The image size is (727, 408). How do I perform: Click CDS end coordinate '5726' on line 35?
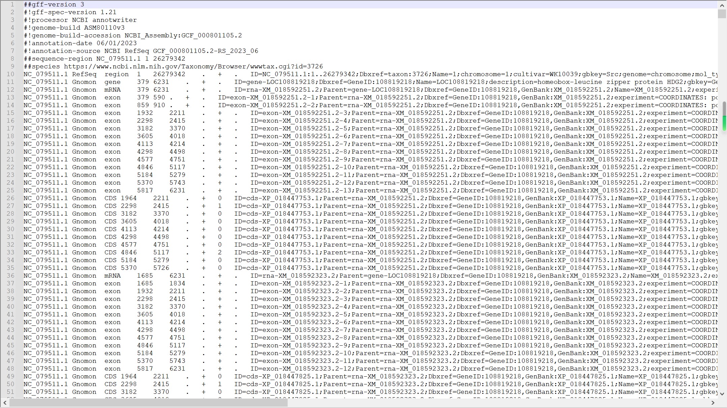161,268
